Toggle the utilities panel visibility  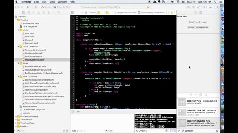point(216,7)
